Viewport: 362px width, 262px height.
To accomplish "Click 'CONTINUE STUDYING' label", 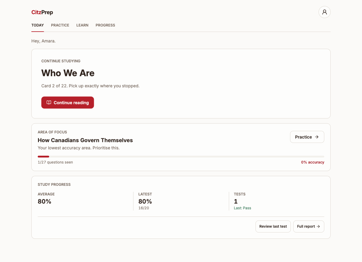I will point(61,61).
